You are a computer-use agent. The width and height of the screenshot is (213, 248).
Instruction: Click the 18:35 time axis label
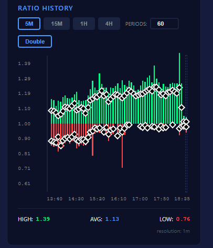pos(182,199)
